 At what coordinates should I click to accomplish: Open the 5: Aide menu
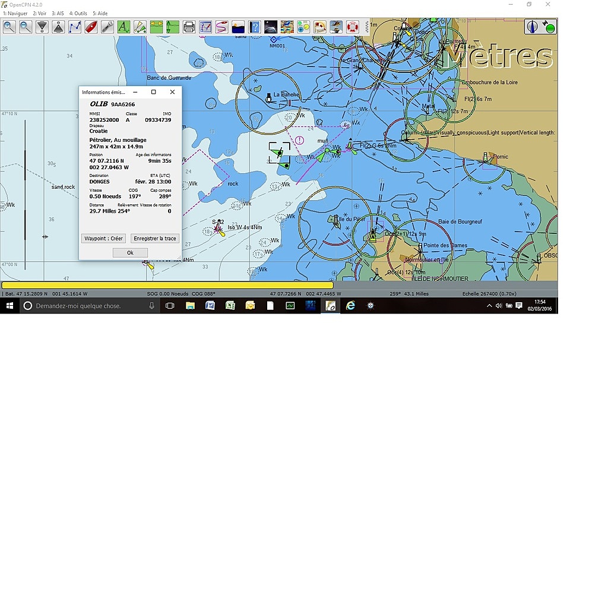point(100,13)
